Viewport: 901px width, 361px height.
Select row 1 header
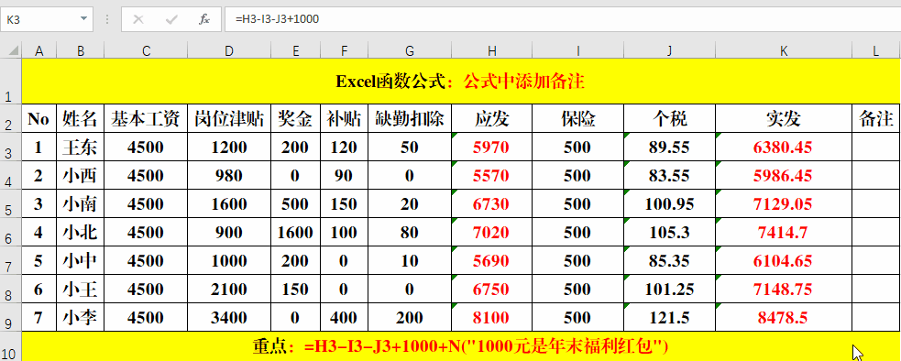tap(11, 81)
